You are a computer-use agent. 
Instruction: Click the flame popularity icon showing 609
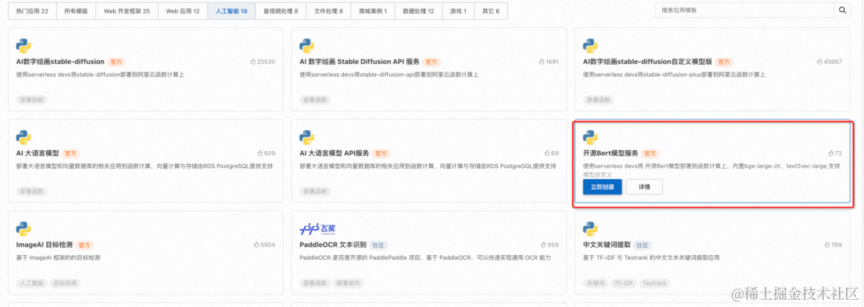tap(260, 153)
